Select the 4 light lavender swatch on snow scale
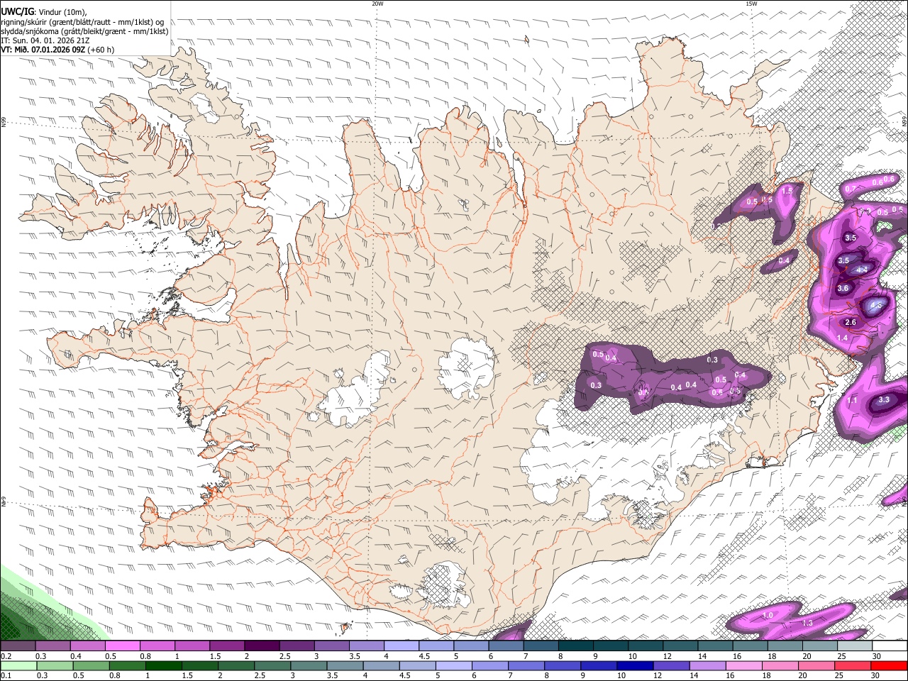This screenshot has width=908, height=681. pyautogui.click(x=402, y=646)
